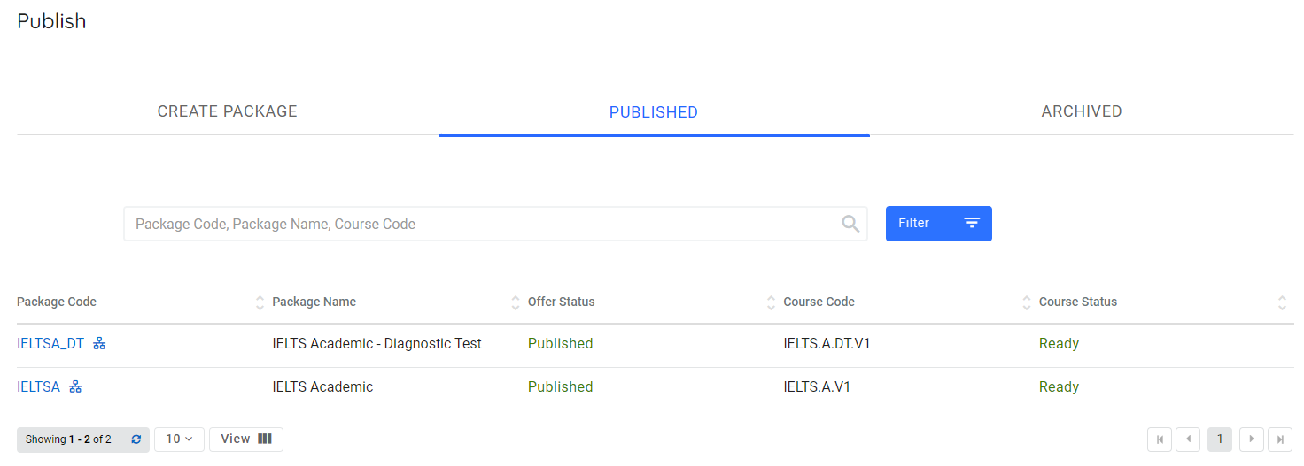Focus the package search input field
The image size is (1304, 466).
click(483, 224)
